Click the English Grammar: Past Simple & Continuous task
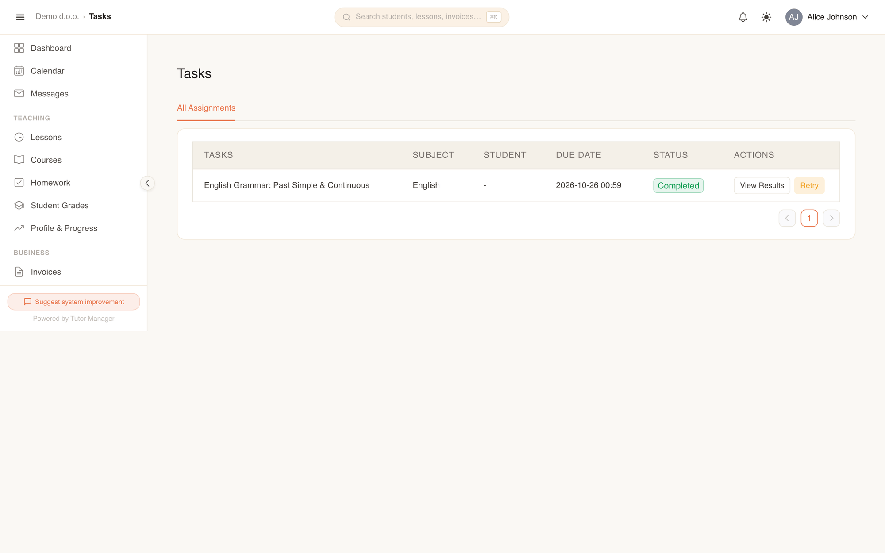Screen dimensions: 885x553 pos(287,185)
